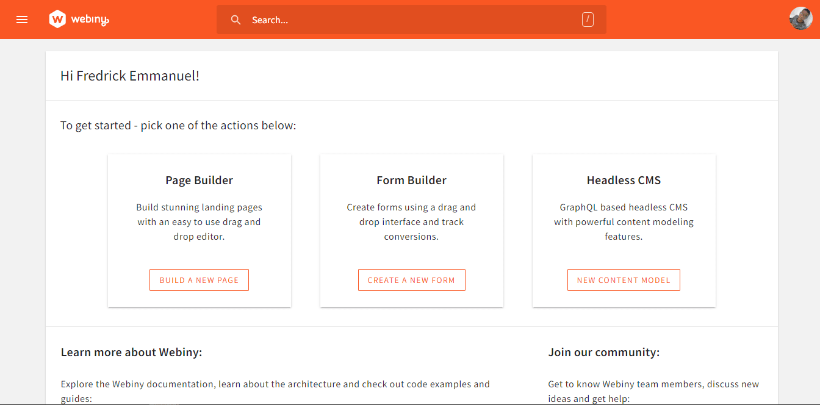The image size is (820, 405).
Task: Click the search magnifier icon
Action: (236, 20)
